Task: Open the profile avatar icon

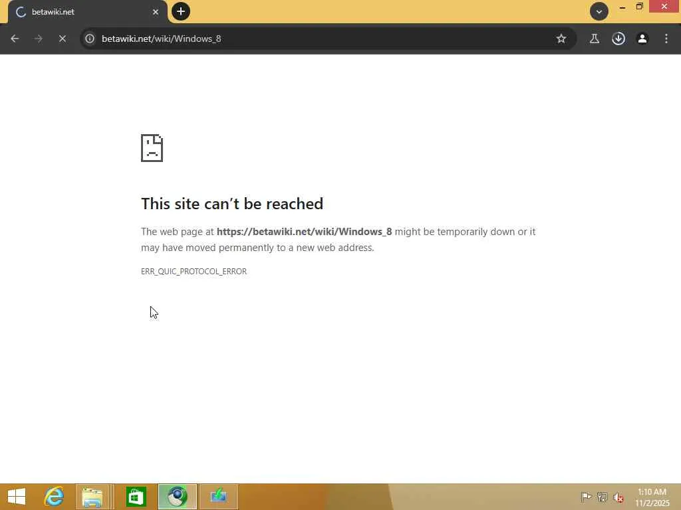Action: (642, 39)
